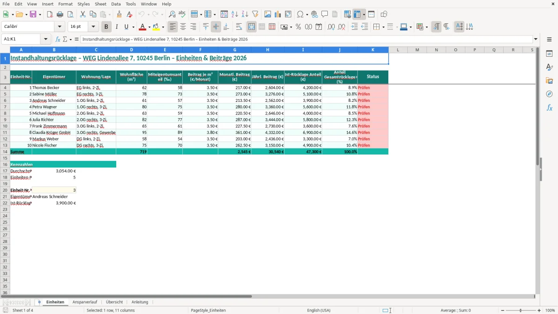The width and height of the screenshot is (558, 314).
Task: Add a decimal place
Action: [x=331, y=27]
